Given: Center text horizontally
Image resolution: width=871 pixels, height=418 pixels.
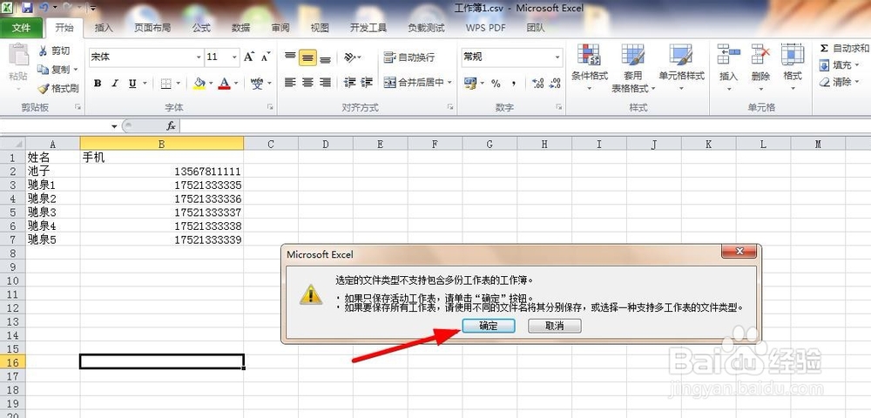Looking at the screenshot, I should (307, 83).
